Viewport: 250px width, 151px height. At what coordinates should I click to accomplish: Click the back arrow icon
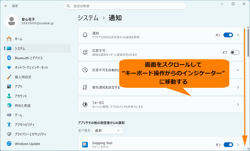pos(6,6)
